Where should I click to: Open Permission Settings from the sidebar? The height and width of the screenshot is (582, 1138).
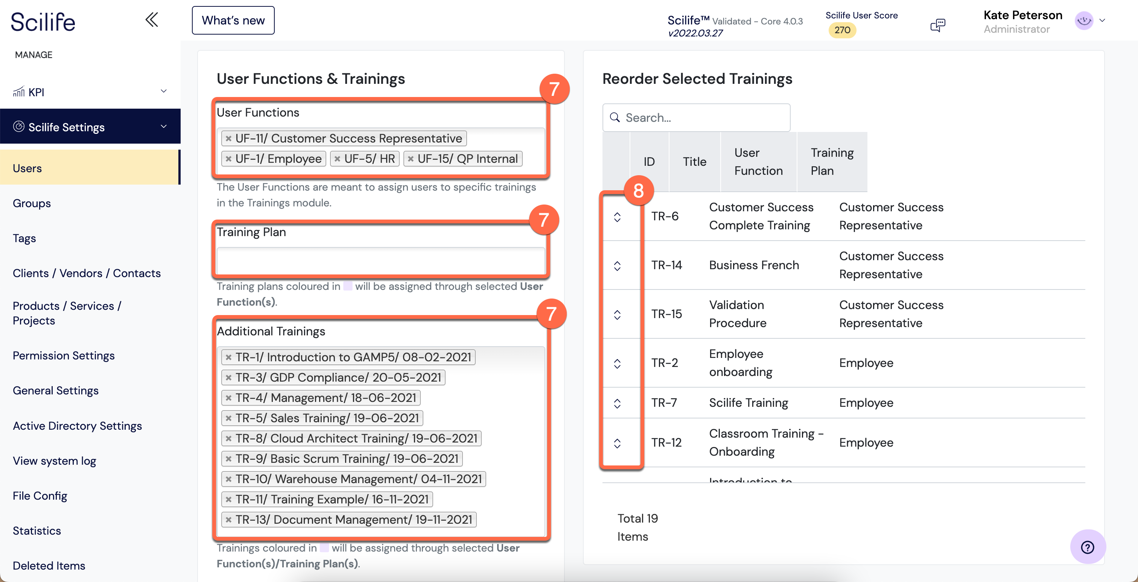[64, 355]
